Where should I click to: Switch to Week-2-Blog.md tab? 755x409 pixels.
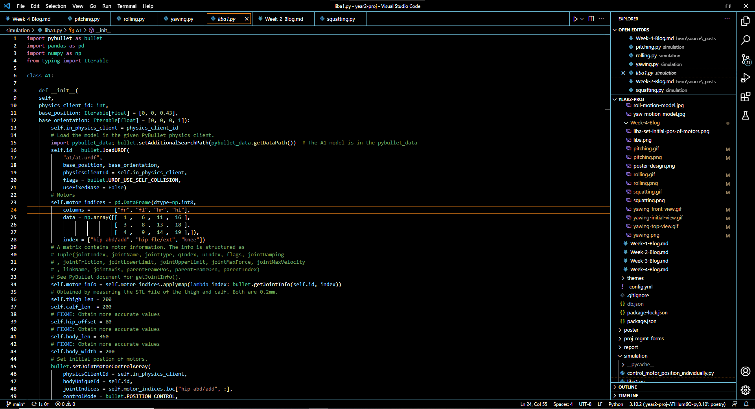284,19
